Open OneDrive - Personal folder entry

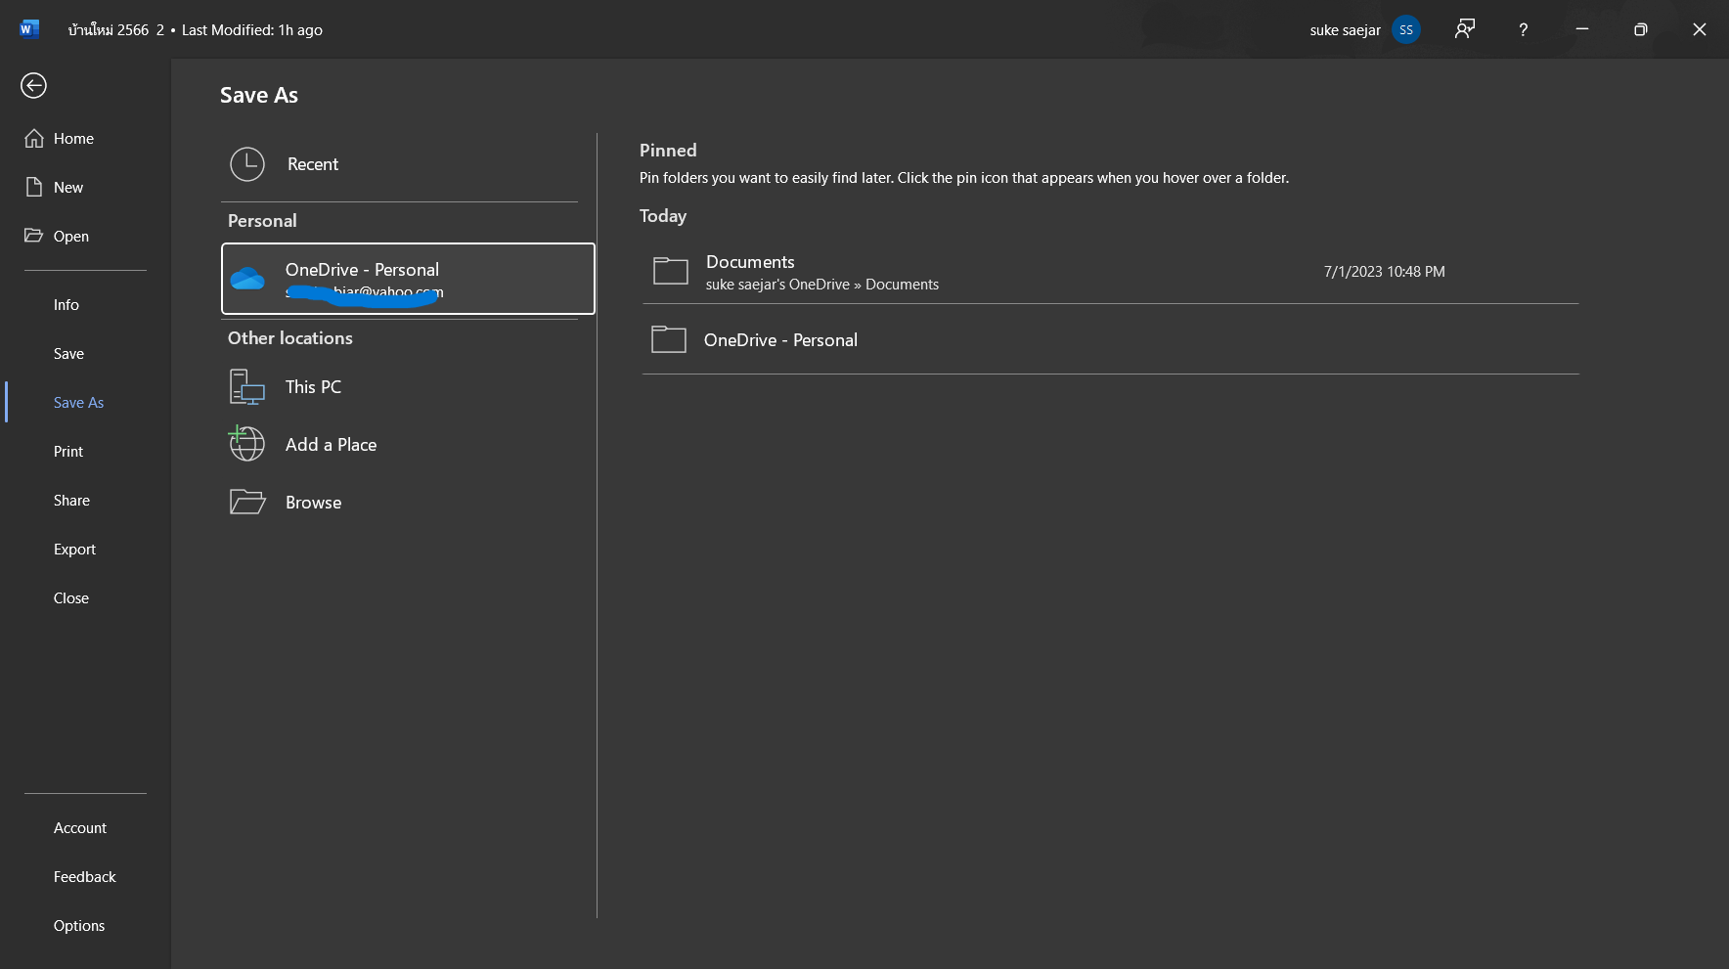pyautogui.click(x=1110, y=339)
